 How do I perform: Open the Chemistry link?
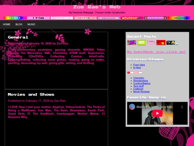[139, 78]
